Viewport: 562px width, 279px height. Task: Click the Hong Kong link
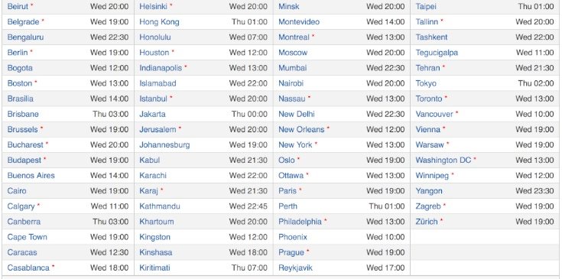pos(159,22)
